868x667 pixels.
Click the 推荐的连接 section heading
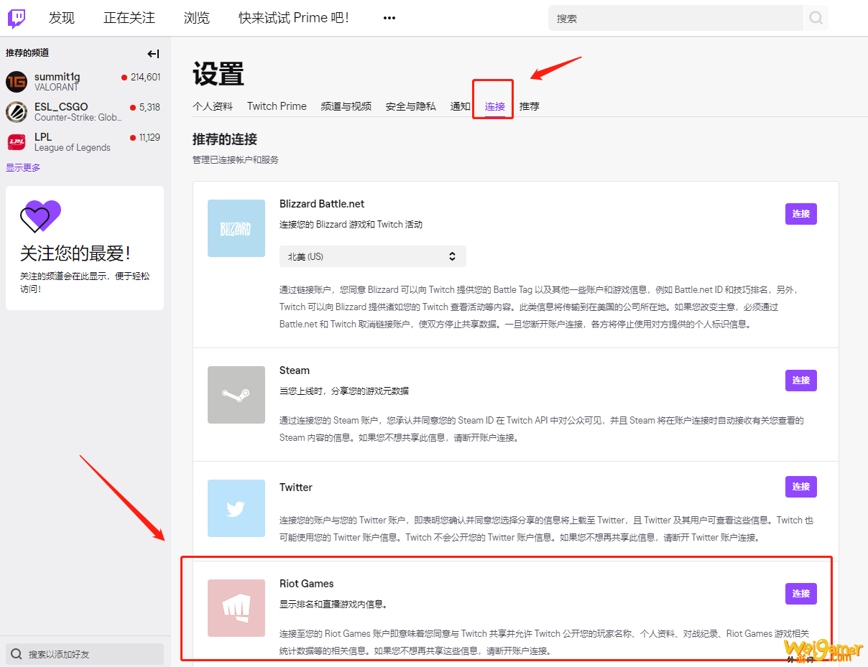225,139
